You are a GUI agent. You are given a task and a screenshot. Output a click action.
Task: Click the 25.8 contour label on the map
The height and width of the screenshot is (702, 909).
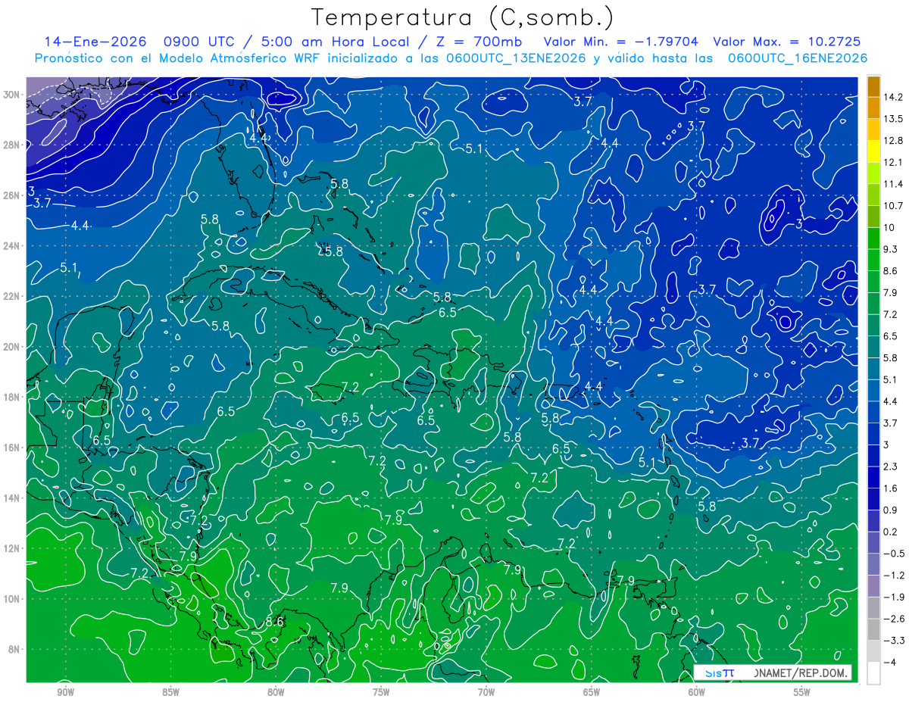pos(330,251)
